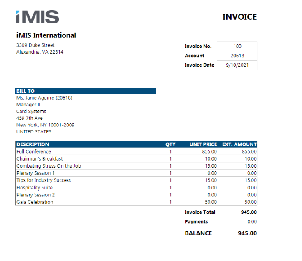Click the 3309 Duke Street address line
The height and width of the screenshot is (261, 302).
pos(35,45)
